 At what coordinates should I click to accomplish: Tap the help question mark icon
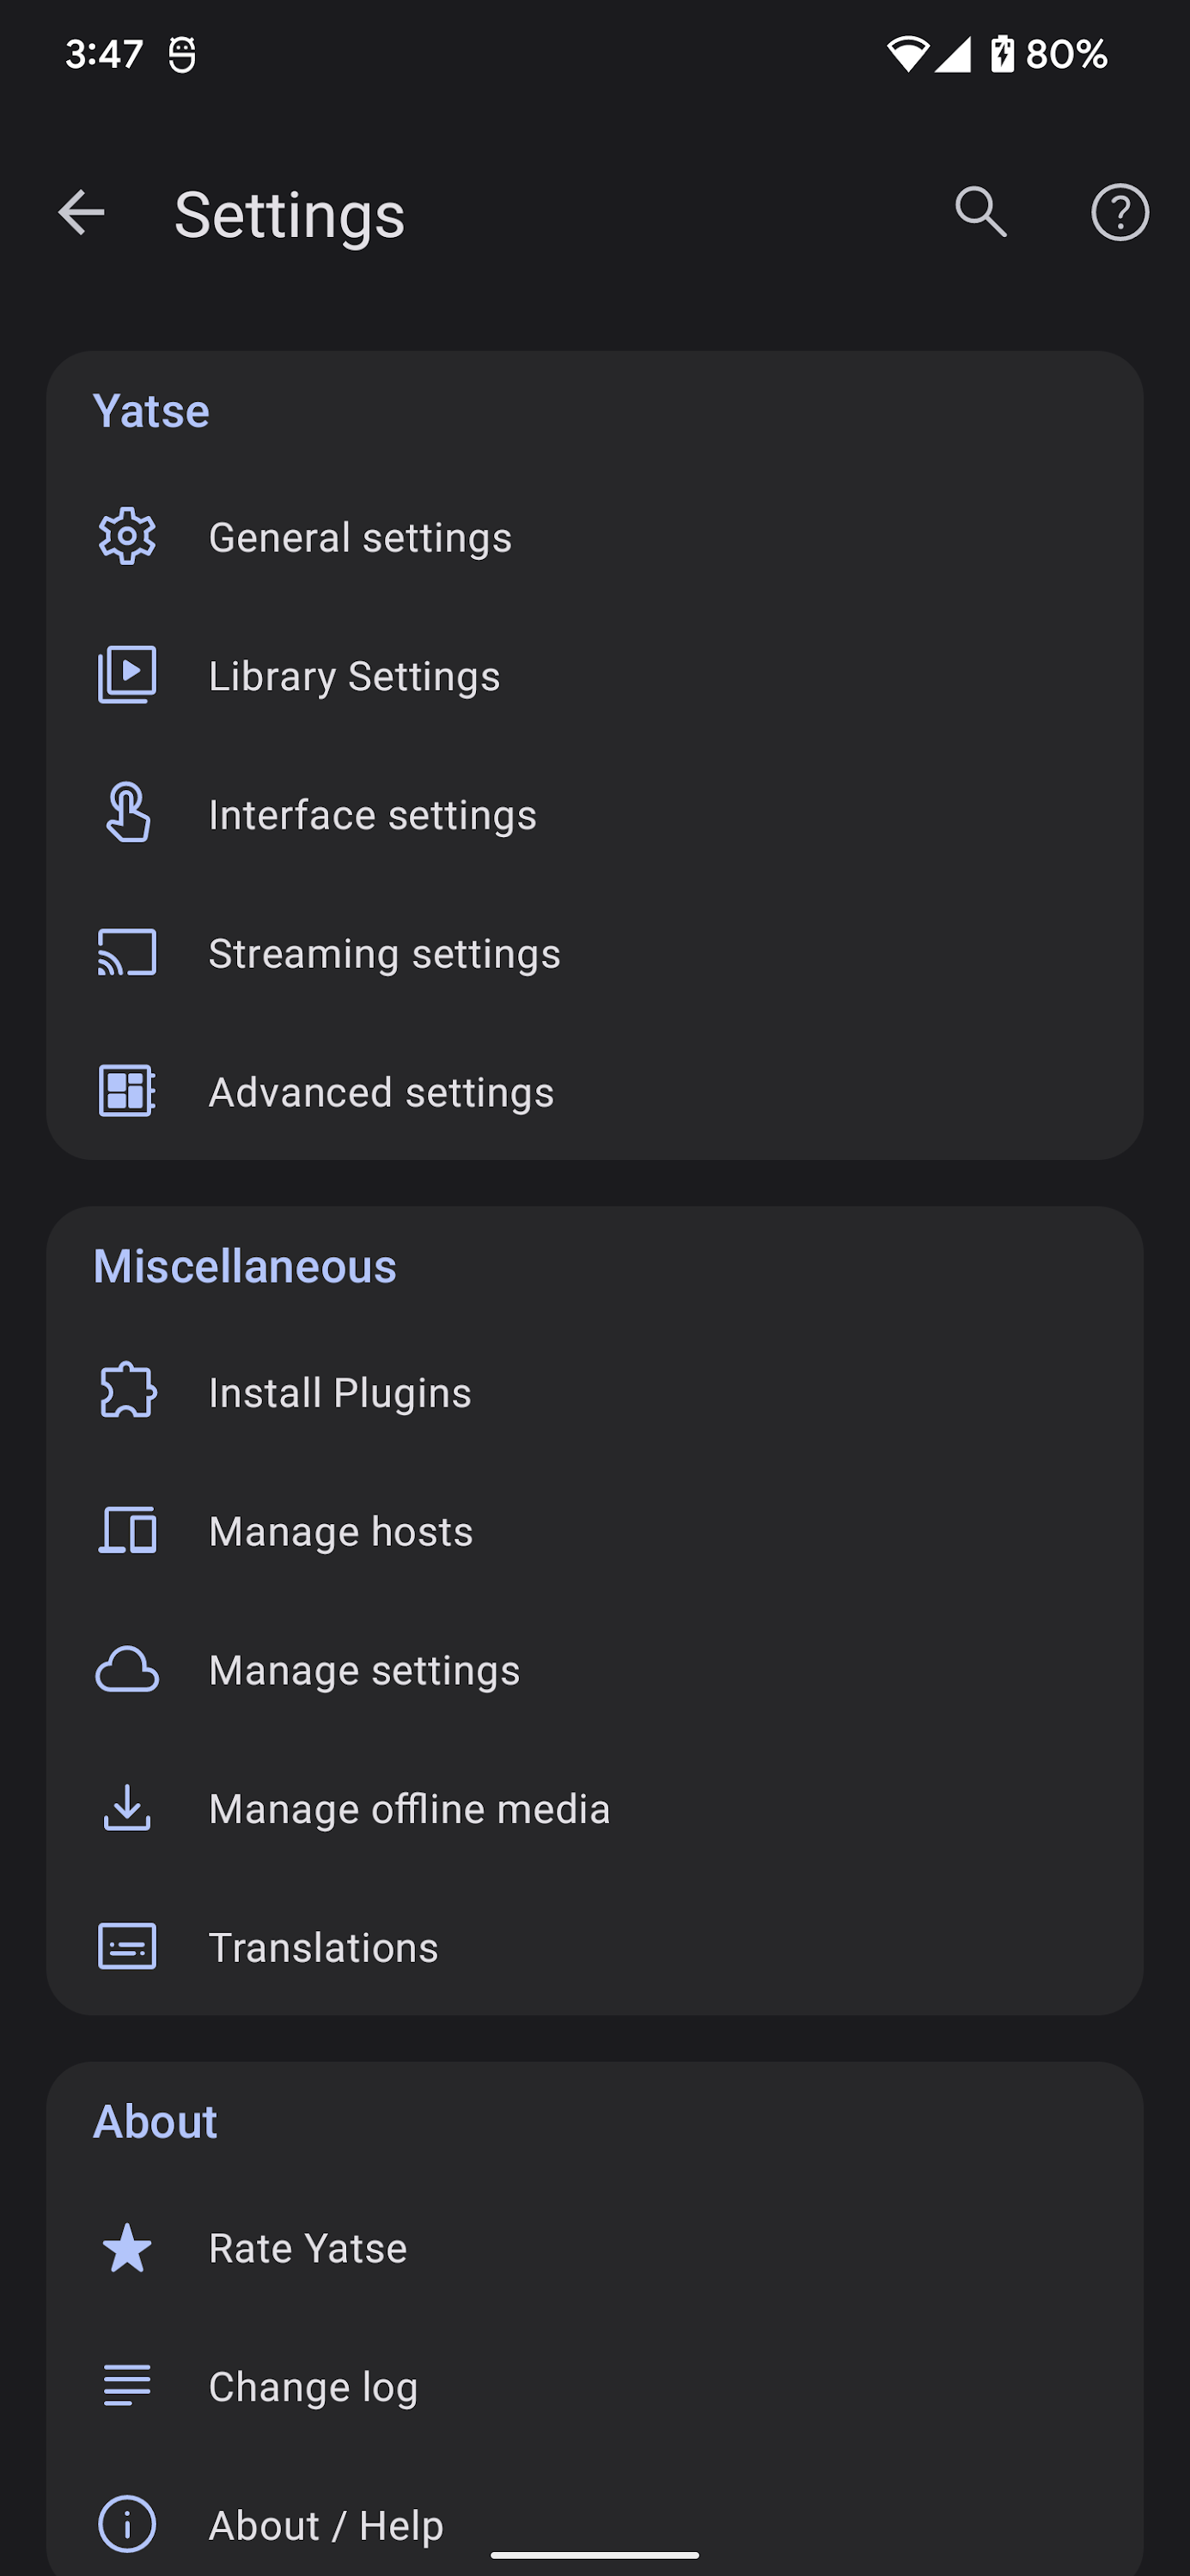tap(1119, 213)
